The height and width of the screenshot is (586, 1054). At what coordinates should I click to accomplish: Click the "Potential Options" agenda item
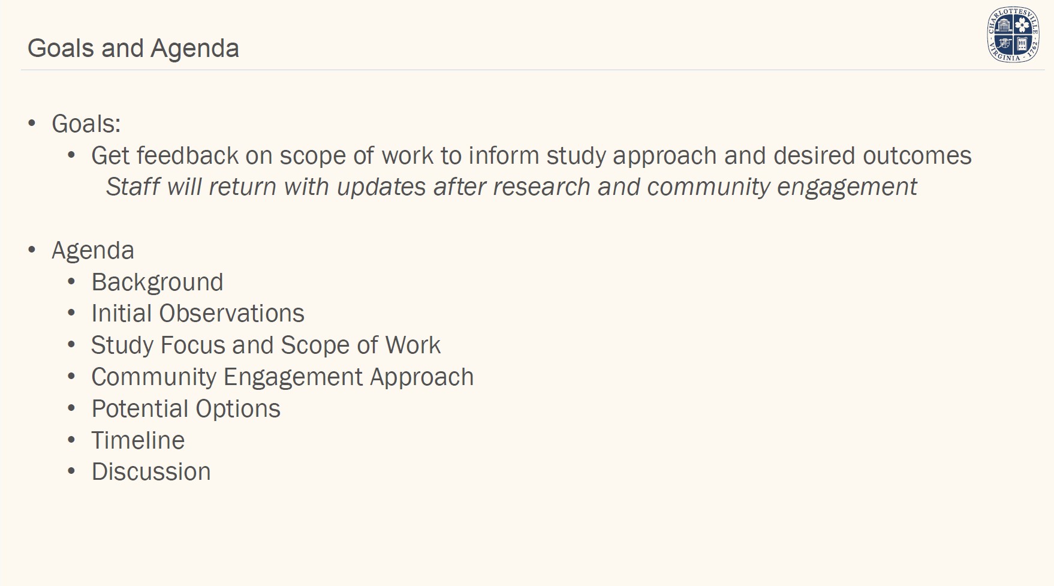coord(186,409)
